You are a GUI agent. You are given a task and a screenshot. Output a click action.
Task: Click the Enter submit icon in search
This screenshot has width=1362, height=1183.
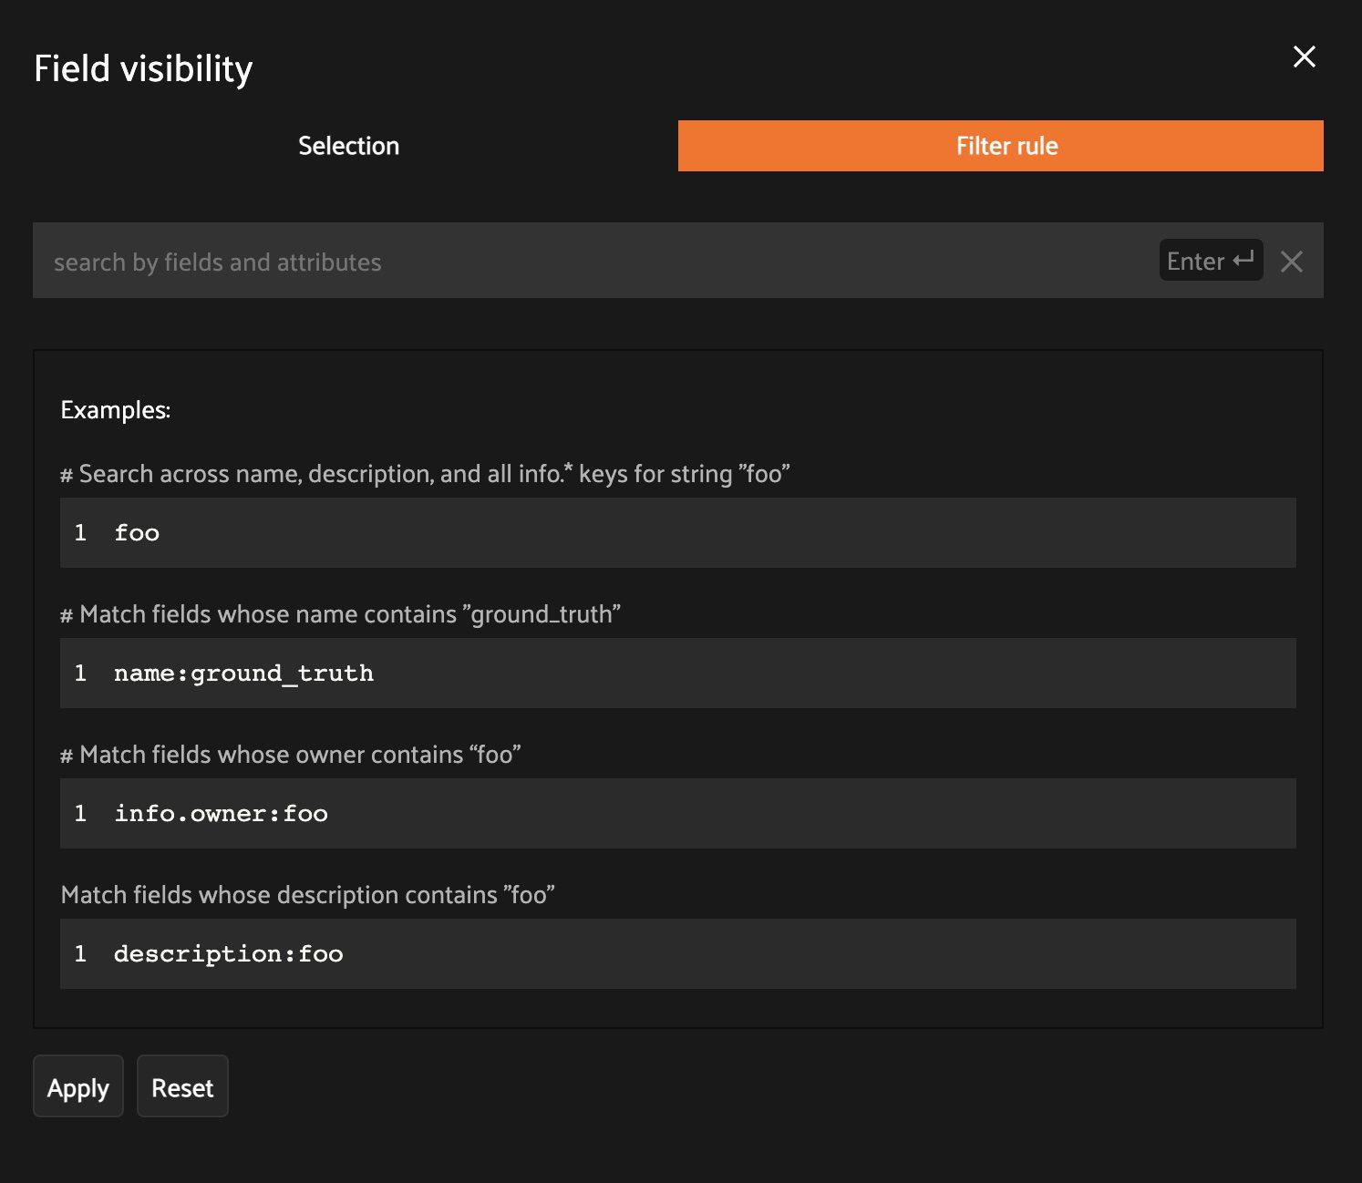(x=1211, y=261)
